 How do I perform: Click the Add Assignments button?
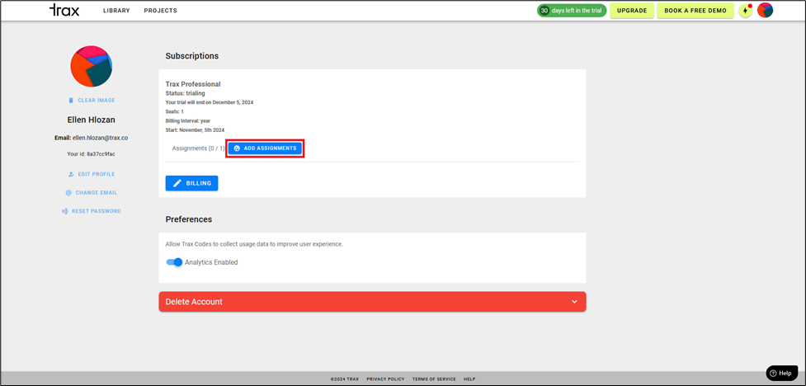266,148
